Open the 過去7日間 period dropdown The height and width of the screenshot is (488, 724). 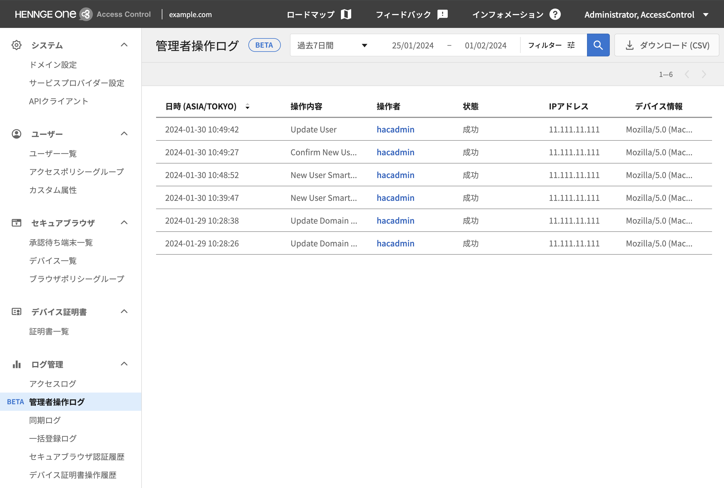coord(332,46)
